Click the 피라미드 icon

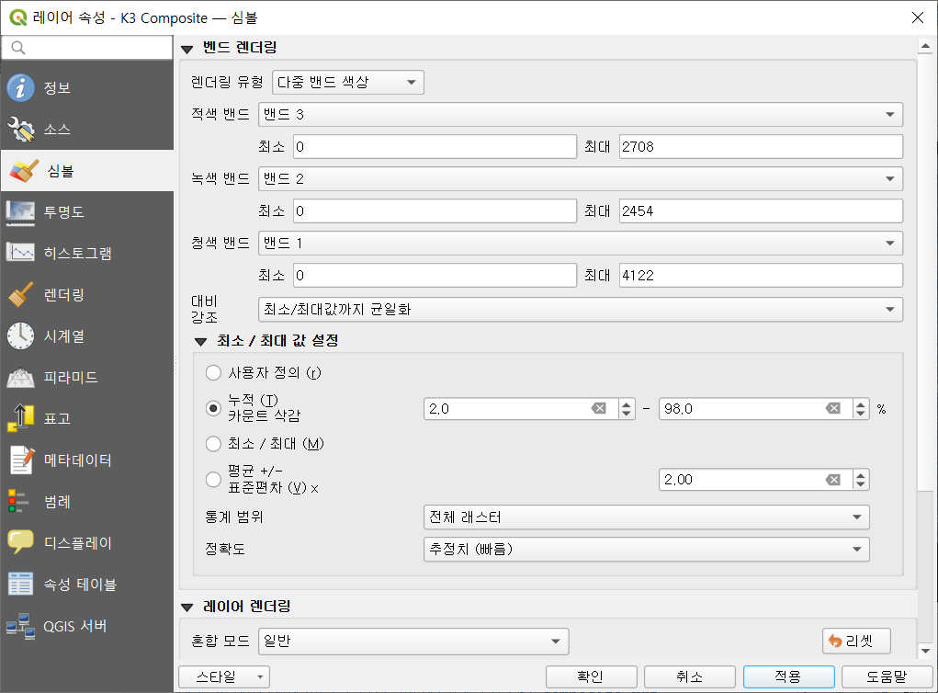click(21, 378)
